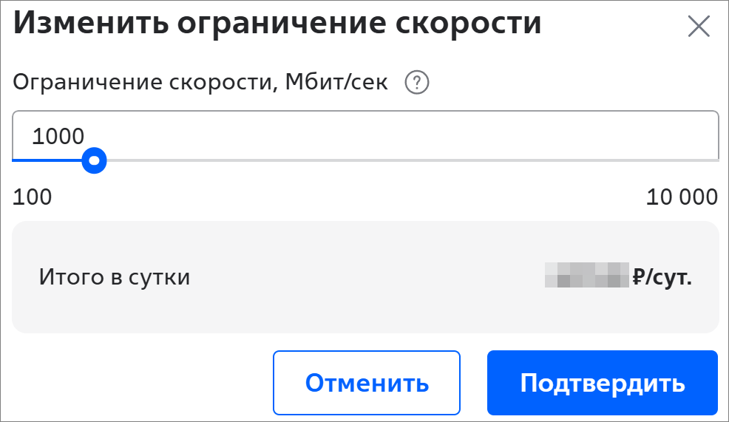Click the Ограничение скорости, Мбит/сек label

[x=200, y=83]
